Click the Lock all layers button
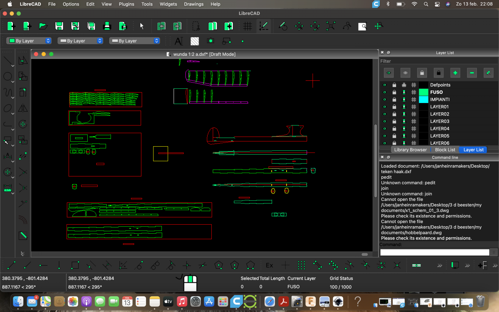499x312 pixels. pos(438,73)
